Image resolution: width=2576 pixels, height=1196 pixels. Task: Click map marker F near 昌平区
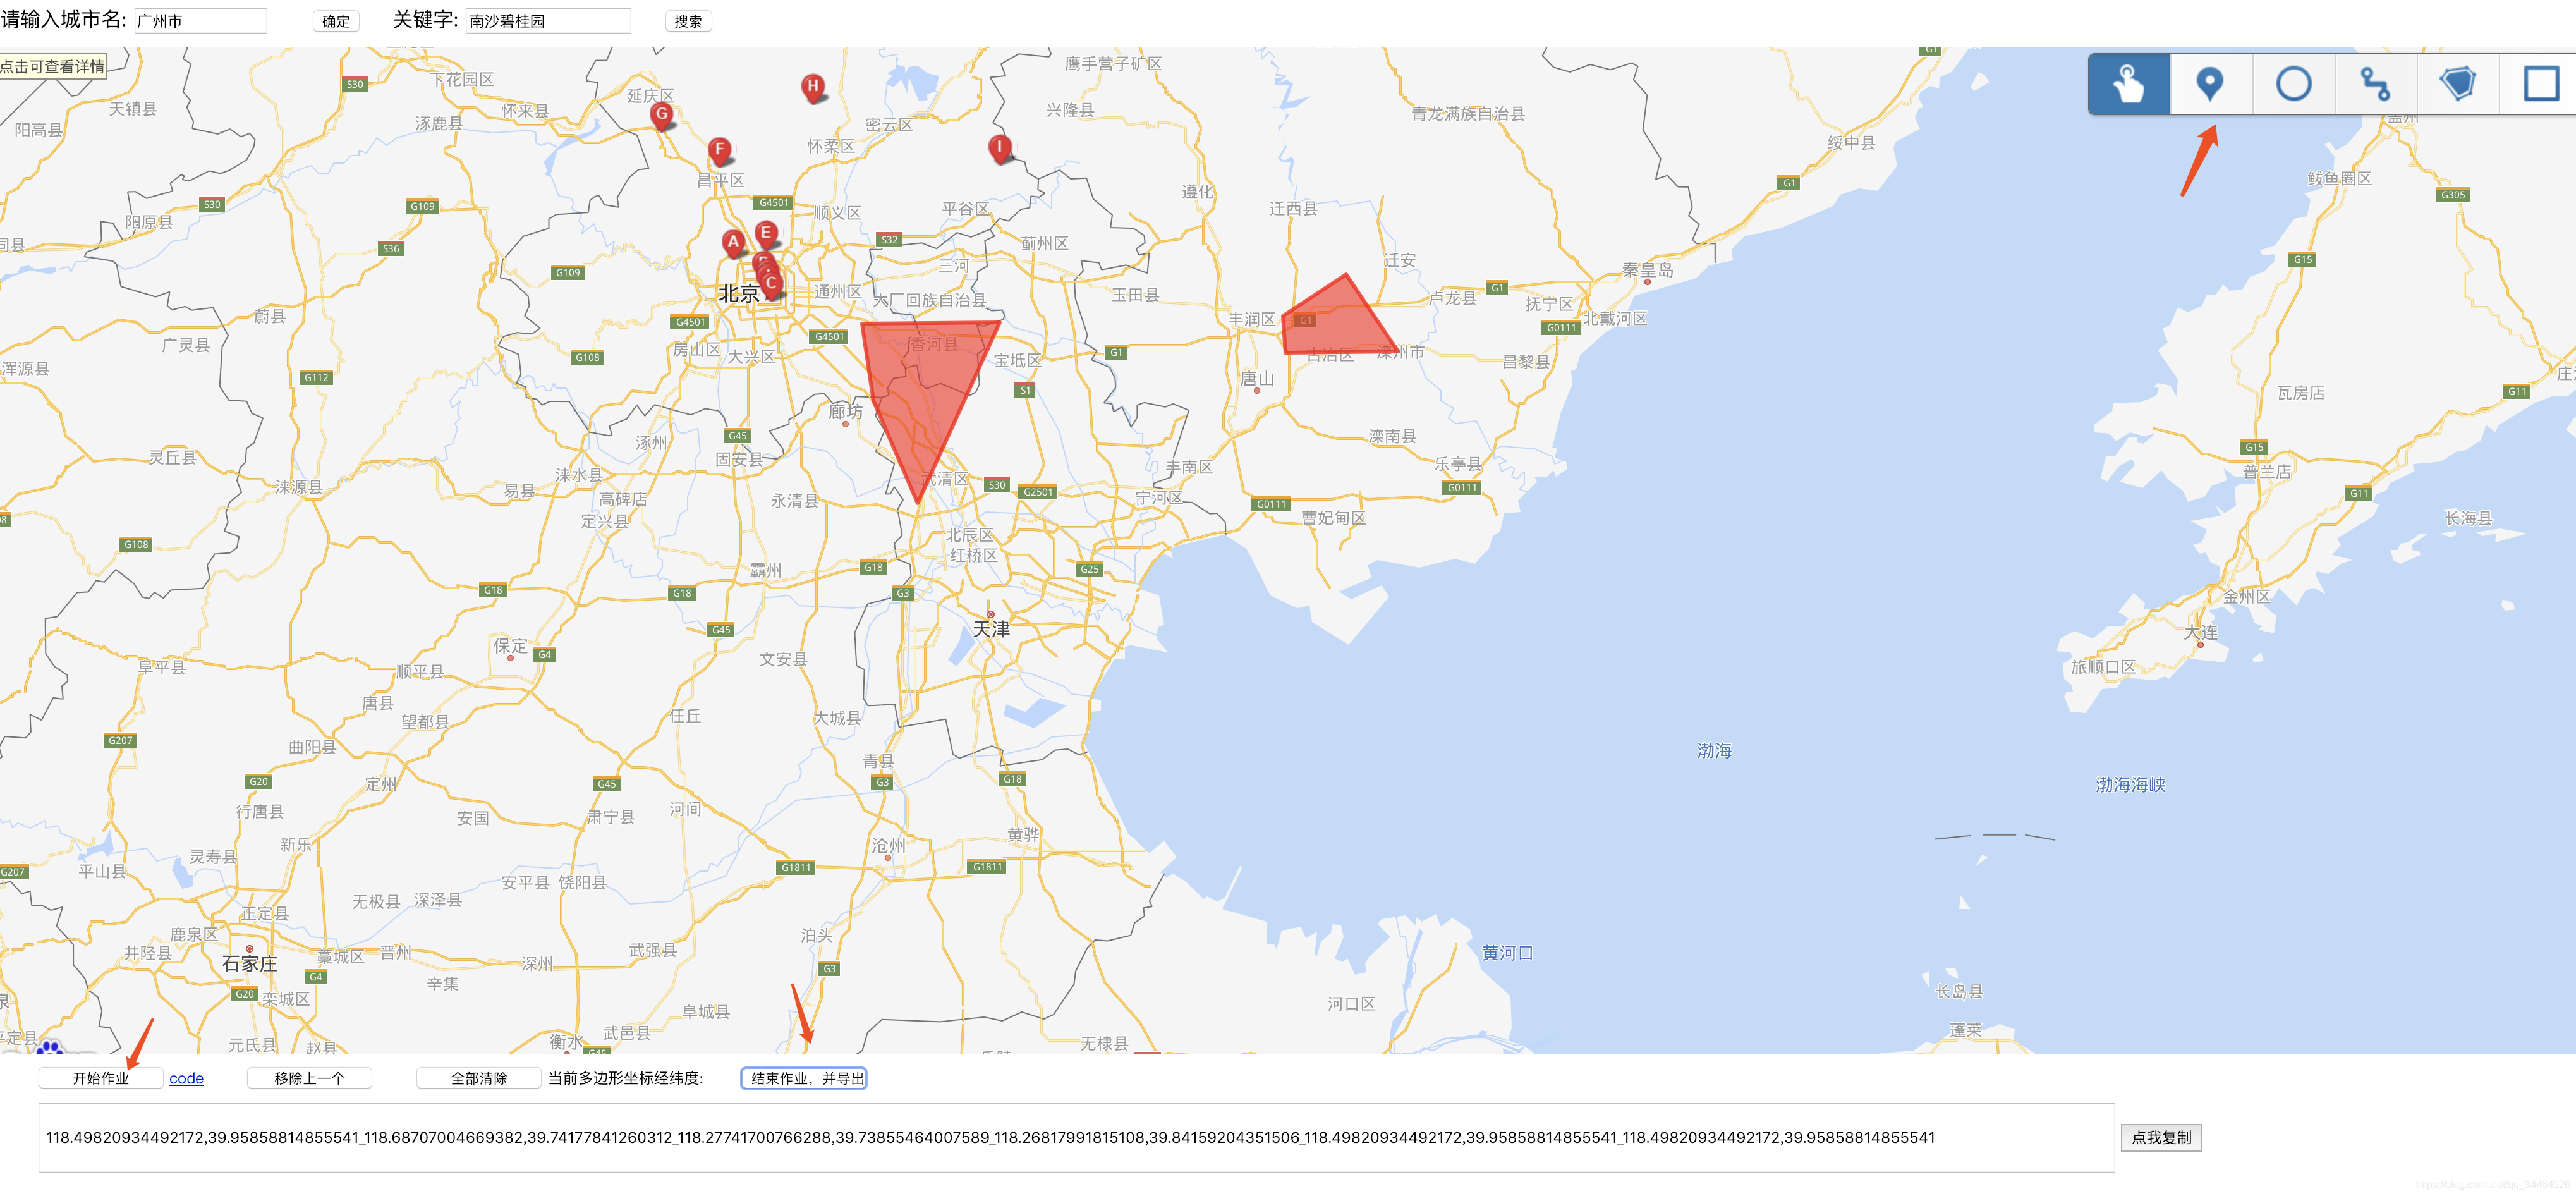pos(719,150)
